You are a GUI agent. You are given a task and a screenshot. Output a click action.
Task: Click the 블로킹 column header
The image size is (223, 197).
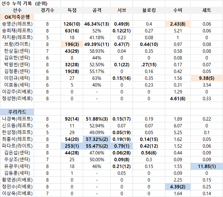tap(149, 10)
